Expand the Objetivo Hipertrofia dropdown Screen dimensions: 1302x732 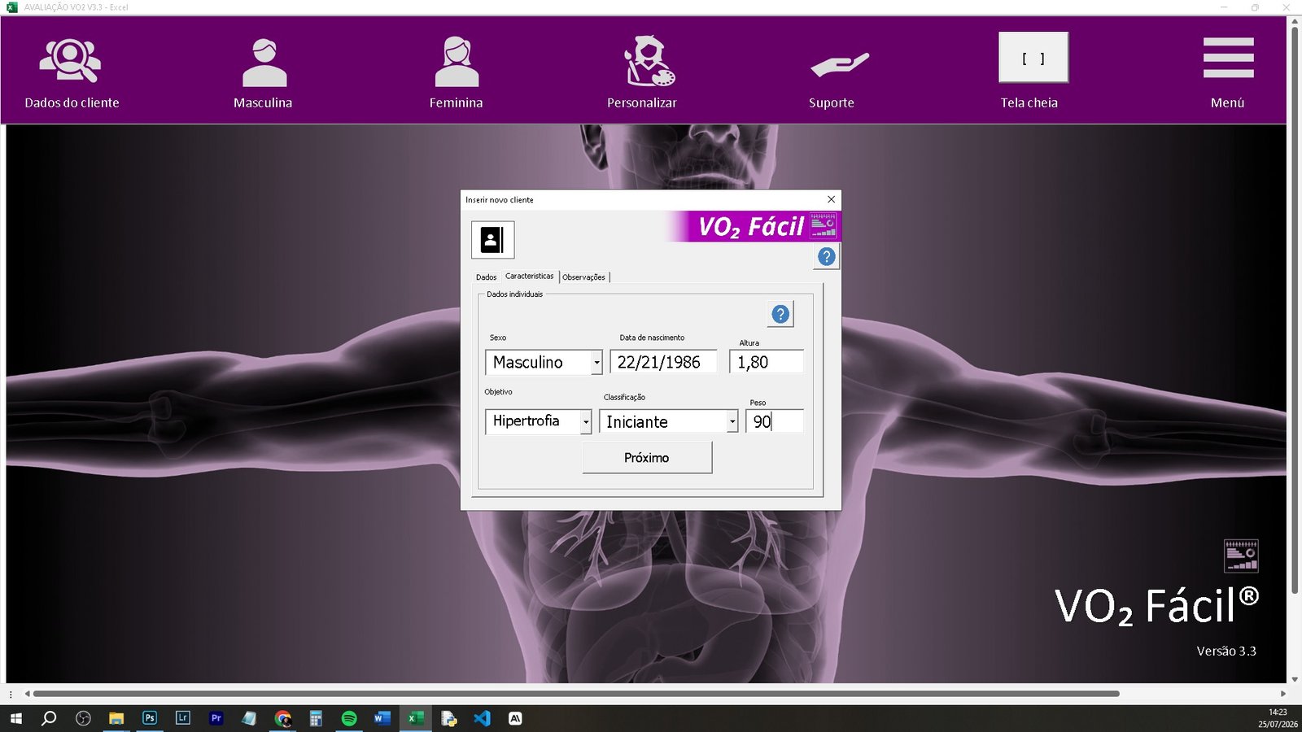pyautogui.click(x=585, y=421)
